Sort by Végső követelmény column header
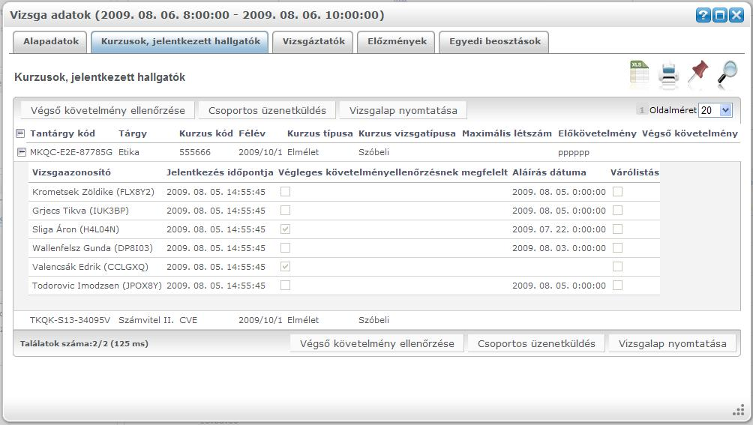The width and height of the screenshot is (753, 425). pos(689,133)
